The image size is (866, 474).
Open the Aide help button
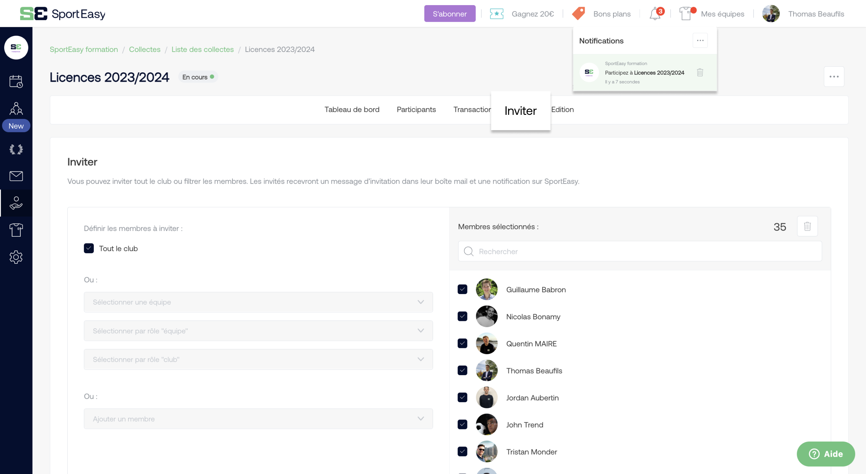coord(826,454)
